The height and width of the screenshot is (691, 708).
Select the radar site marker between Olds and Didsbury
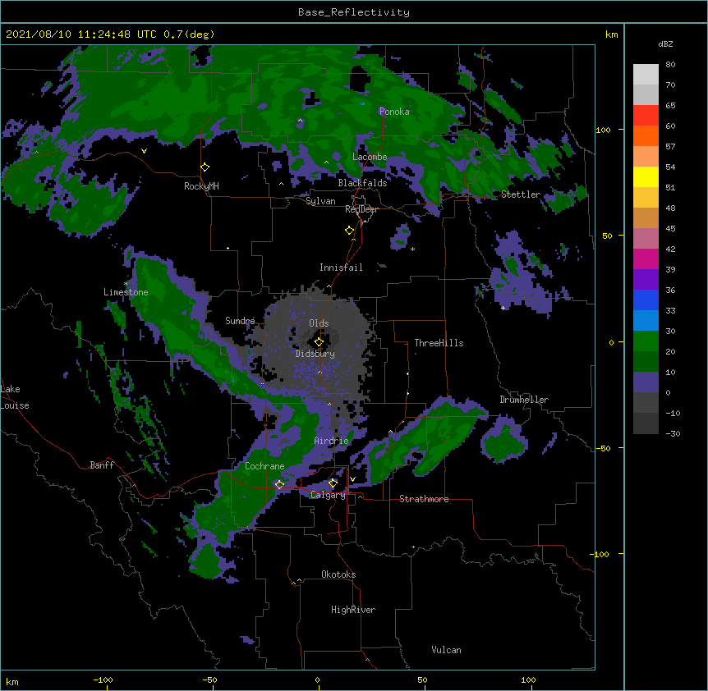[319, 341]
